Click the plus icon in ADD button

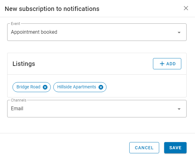[x=162, y=64]
